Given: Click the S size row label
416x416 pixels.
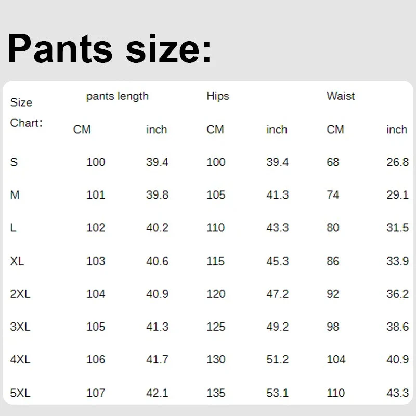Looking at the screenshot, I should coord(14,162).
